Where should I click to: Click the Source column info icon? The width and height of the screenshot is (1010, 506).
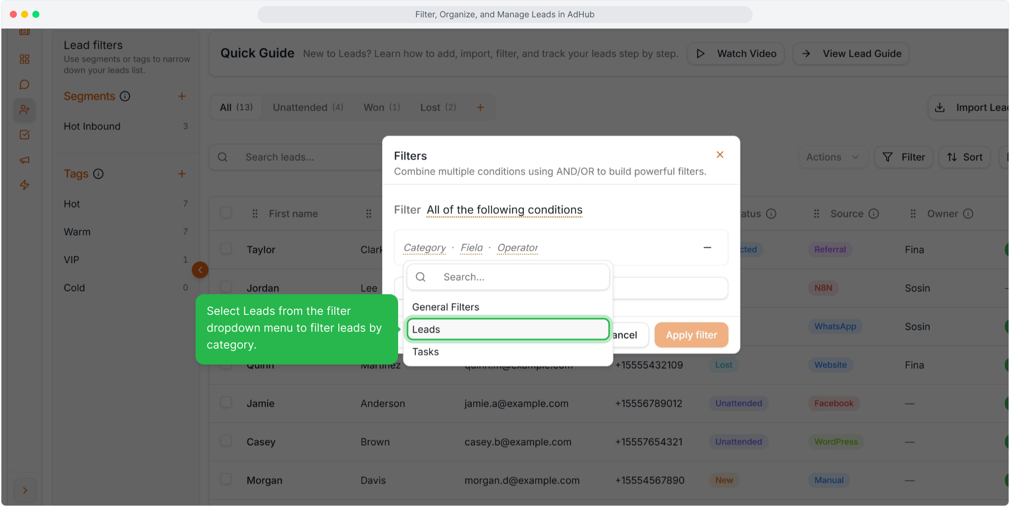[874, 214]
